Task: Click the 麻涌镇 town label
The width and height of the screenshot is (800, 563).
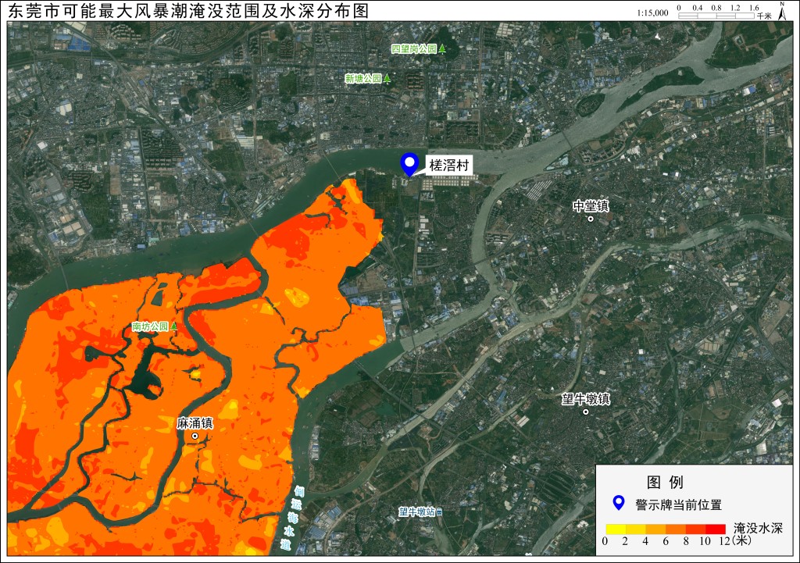Action: coord(195,423)
